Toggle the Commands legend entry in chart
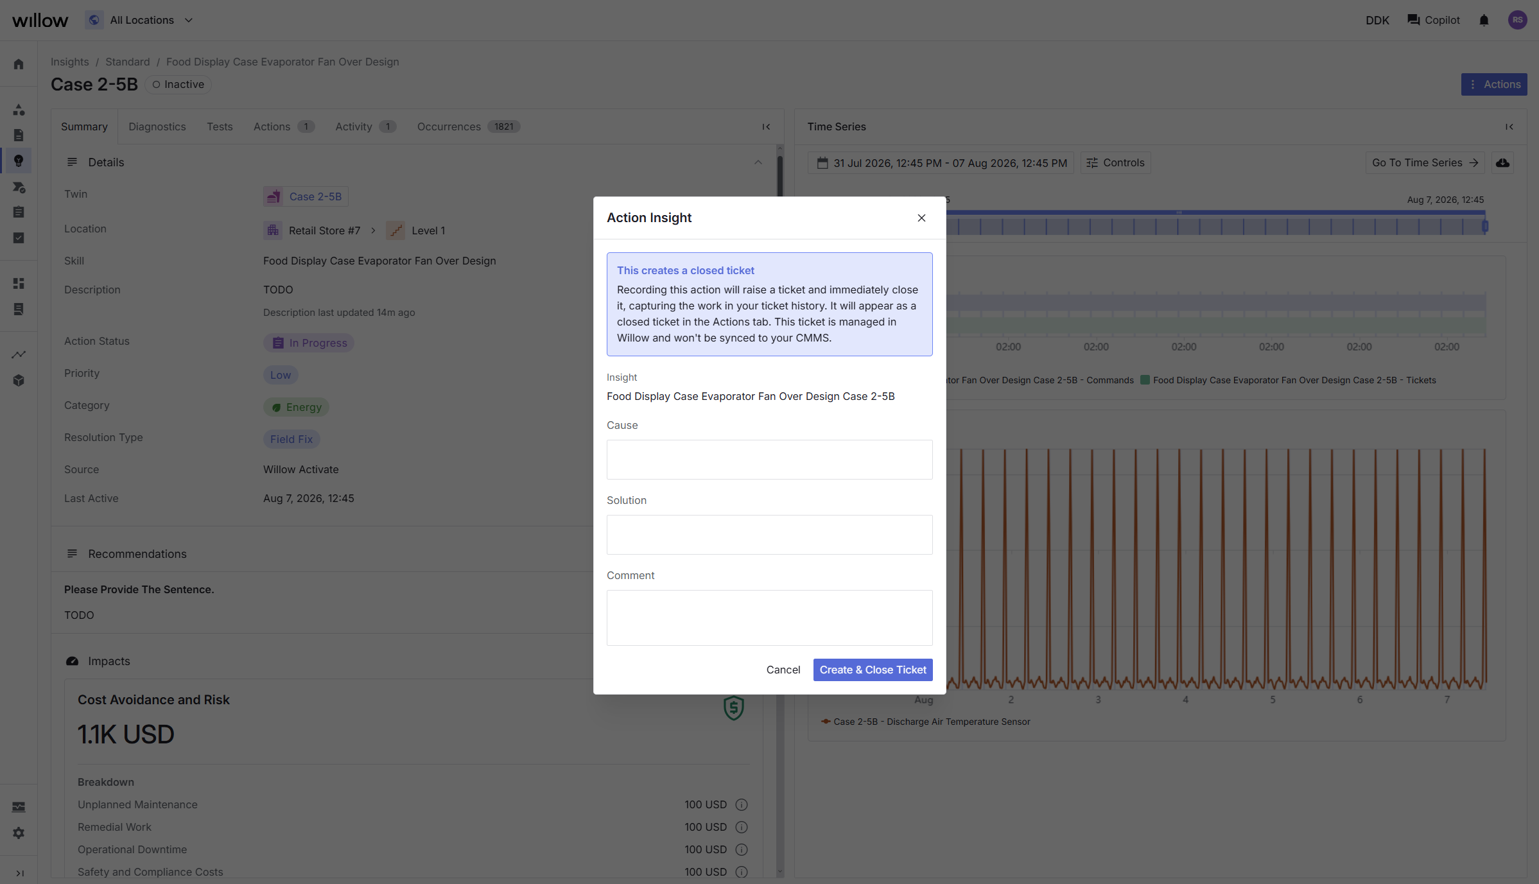 click(x=1040, y=380)
